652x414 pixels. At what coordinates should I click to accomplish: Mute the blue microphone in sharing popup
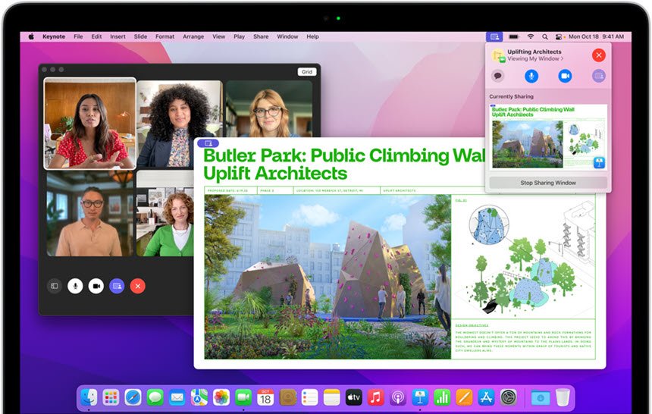tap(531, 76)
